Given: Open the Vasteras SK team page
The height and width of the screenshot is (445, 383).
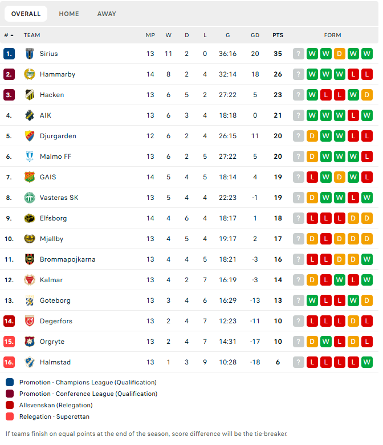Looking at the screenshot, I should click(x=59, y=198).
